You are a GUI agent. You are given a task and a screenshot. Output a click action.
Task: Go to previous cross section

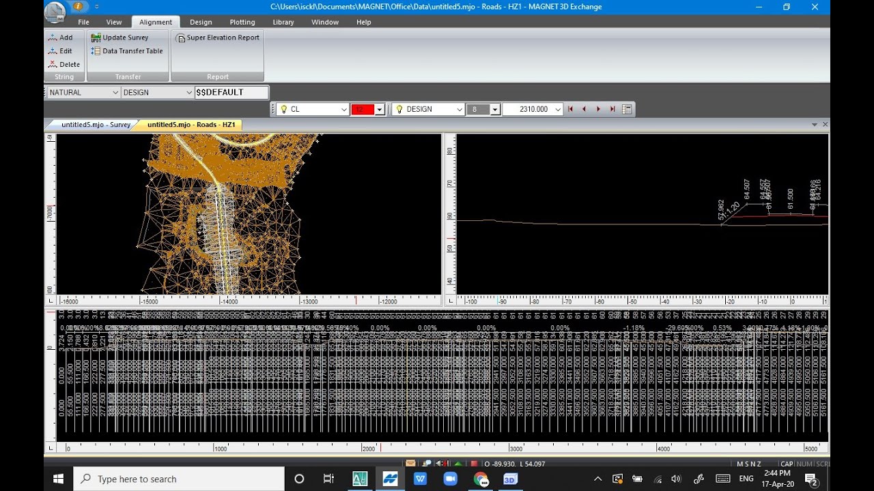click(x=584, y=109)
